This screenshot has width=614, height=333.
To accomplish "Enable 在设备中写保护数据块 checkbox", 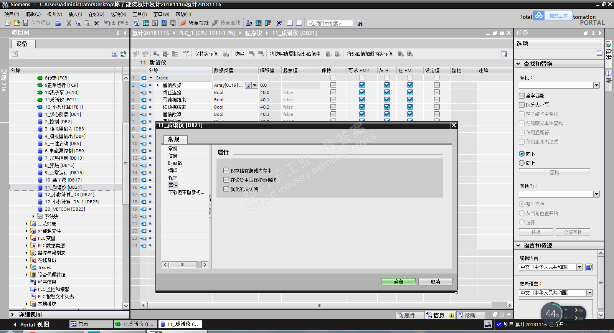I will 226,180.
